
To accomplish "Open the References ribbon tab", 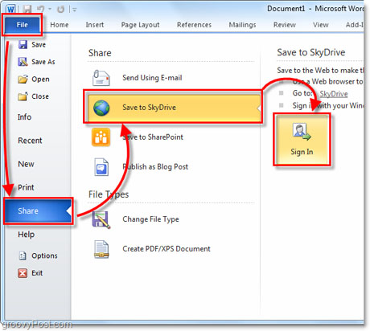I will (194, 25).
